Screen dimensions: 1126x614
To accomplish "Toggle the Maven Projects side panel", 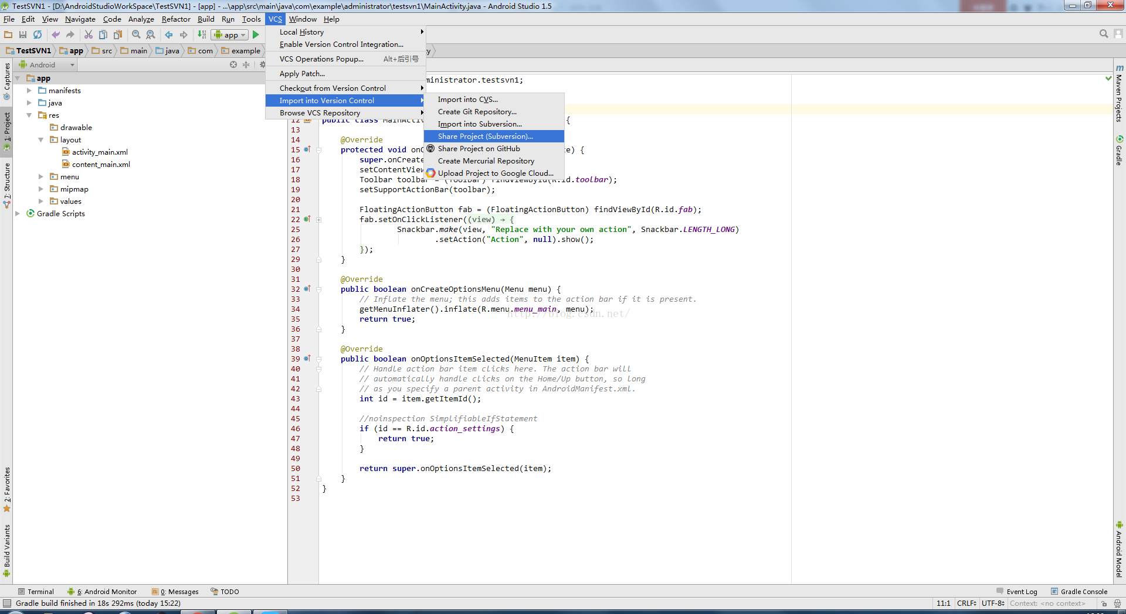I will pyautogui.click(x=1119, y=93).
